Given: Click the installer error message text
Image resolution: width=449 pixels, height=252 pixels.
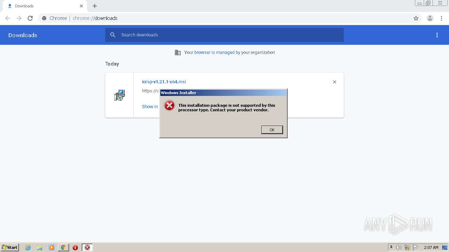Looking at the screenshot, I should (x=227, y=107).
